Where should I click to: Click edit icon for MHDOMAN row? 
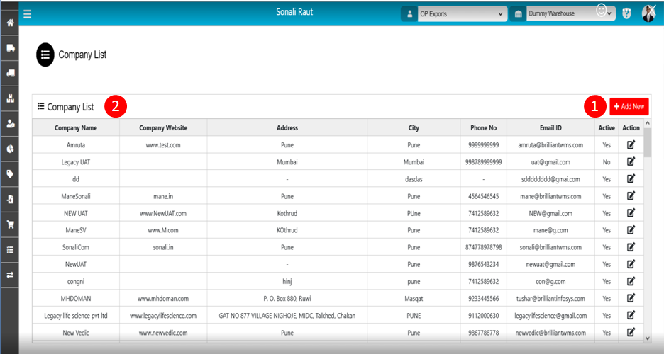point(631,298)
